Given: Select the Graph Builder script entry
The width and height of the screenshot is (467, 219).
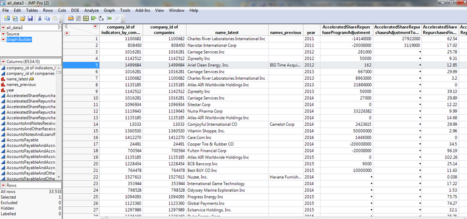Looking at the screenshot, I should [19, 40].
